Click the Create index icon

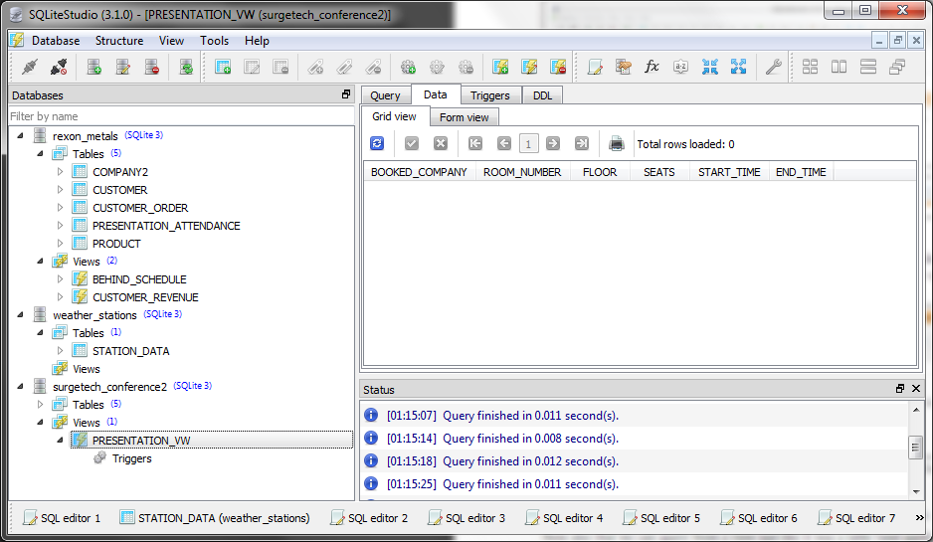315,67
